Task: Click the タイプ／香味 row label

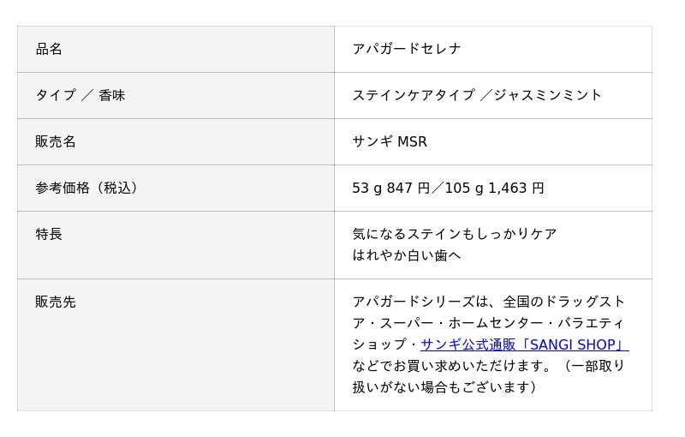Action: pyautogui.click(x=80, y=95)
